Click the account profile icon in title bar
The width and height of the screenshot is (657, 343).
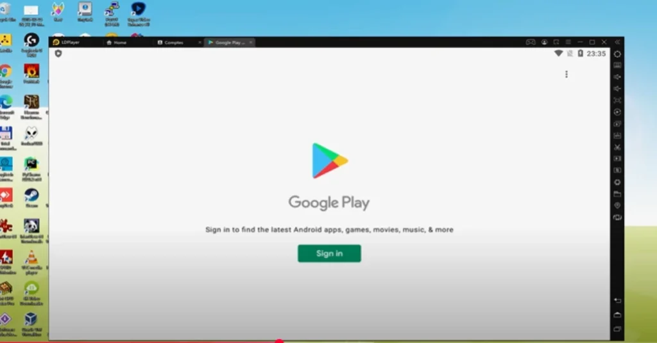point(544,42)
